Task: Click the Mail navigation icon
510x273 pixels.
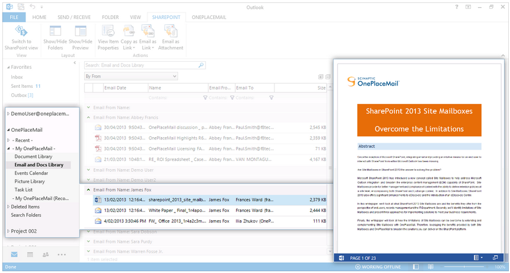Action: pos(15,254)
